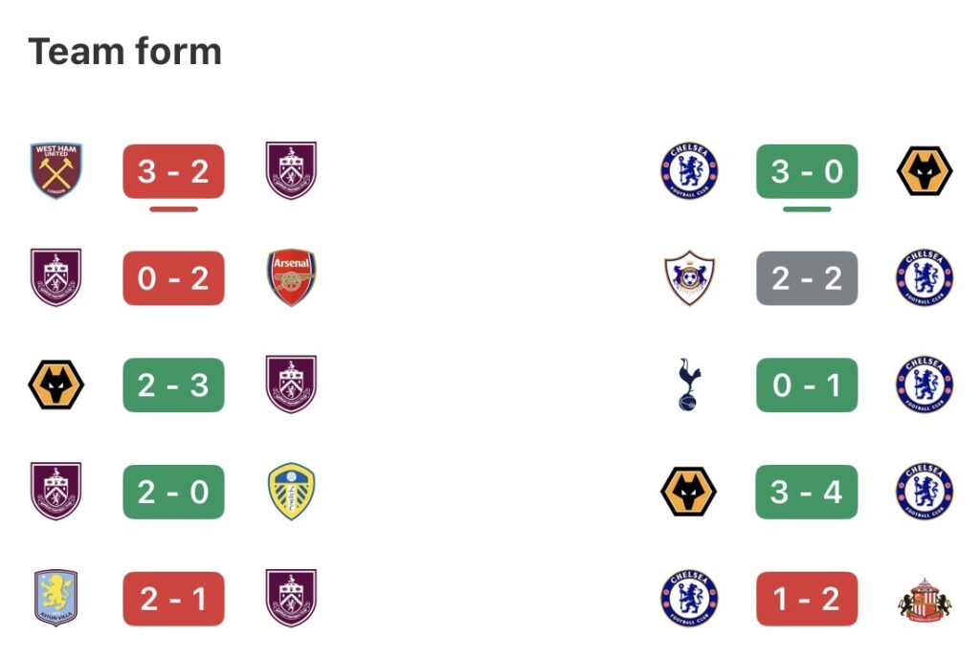Click the Tottenham Hotspur crest
Image resolution: width=980 pixels, height=659 pixels.
pyautogui.click(x=688, y=385)
